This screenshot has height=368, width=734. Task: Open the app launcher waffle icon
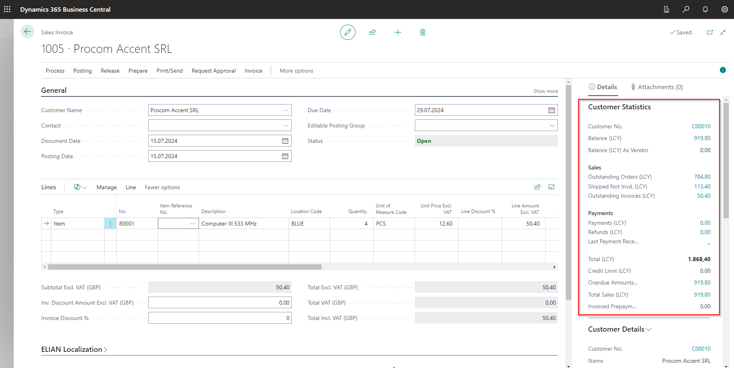tap(7, 9)
